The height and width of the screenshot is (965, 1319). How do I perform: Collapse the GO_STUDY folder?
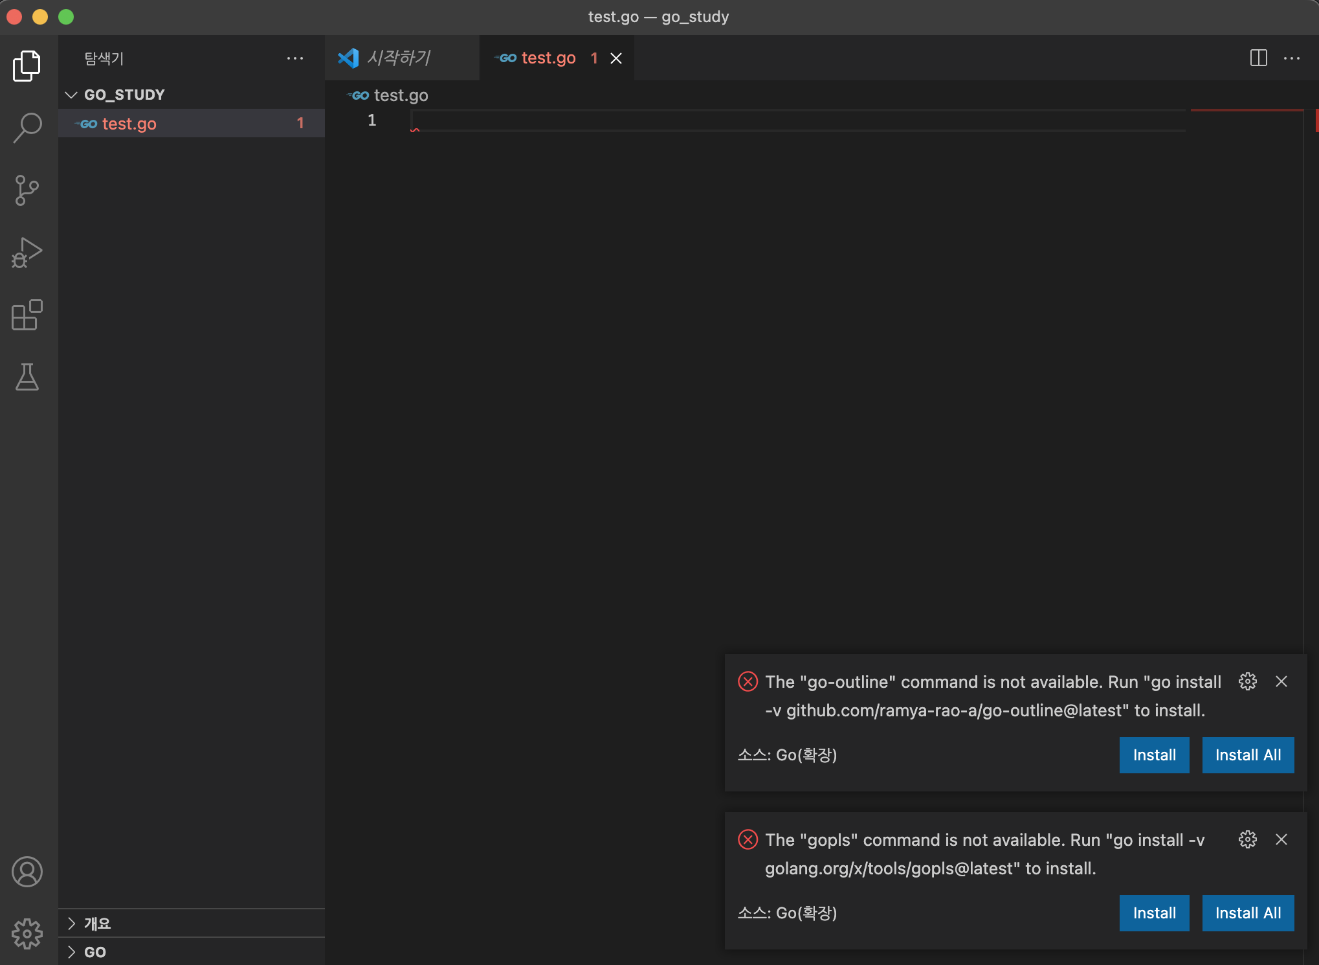click(x=71, y=95)
